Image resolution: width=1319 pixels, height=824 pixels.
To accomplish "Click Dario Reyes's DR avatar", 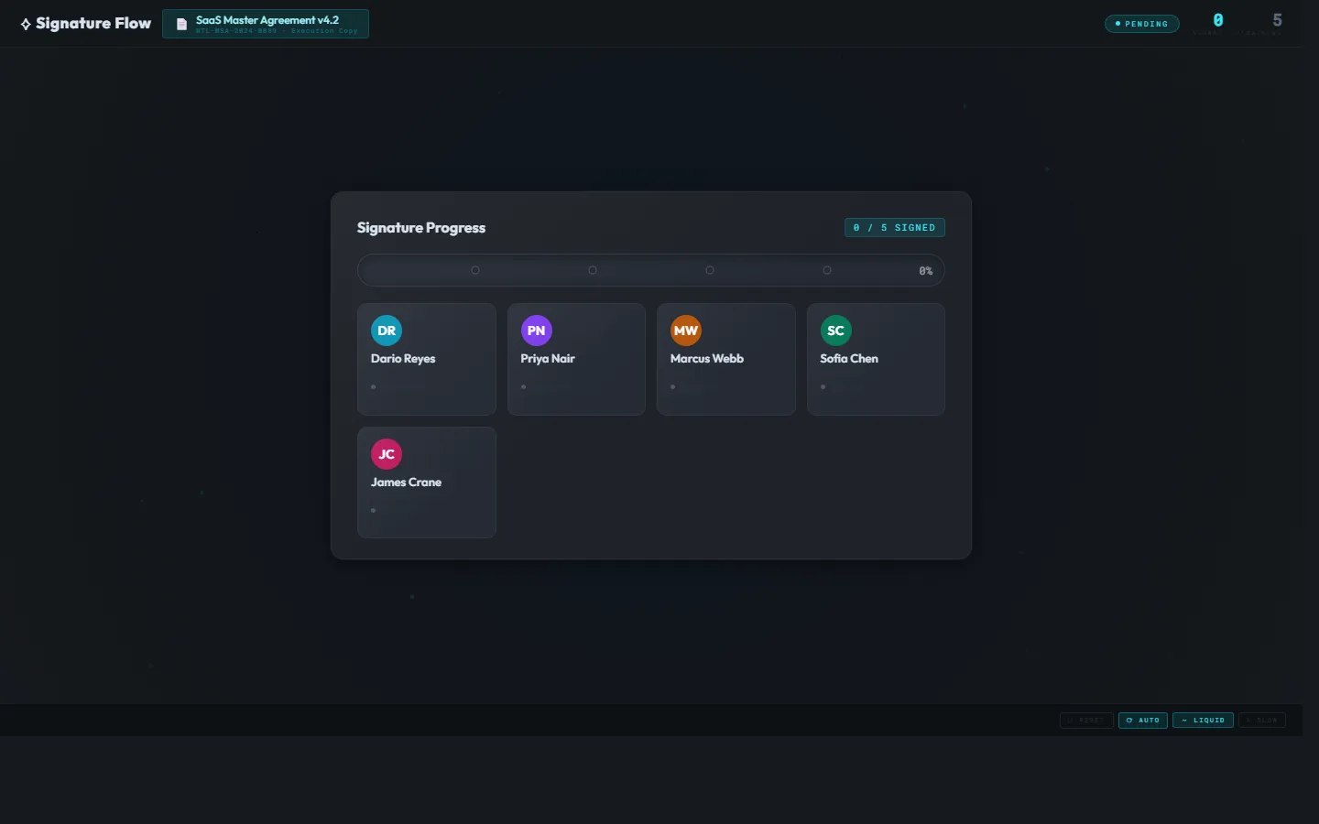I will click(x=387, y=331).
